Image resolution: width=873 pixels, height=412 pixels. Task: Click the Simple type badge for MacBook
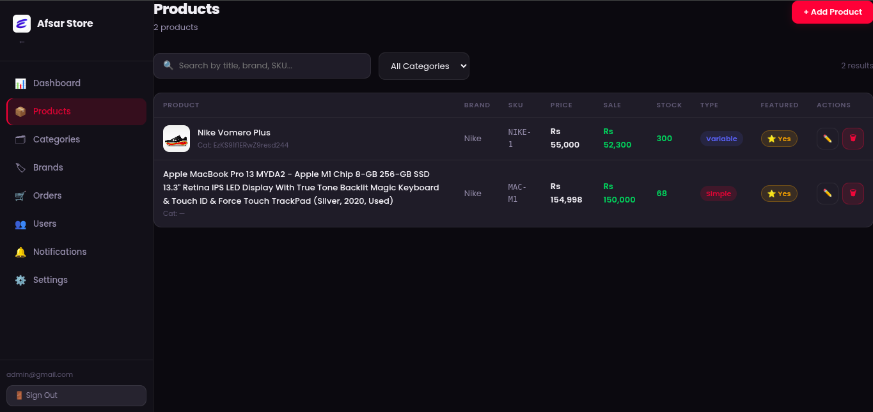(x=718, y=194)
